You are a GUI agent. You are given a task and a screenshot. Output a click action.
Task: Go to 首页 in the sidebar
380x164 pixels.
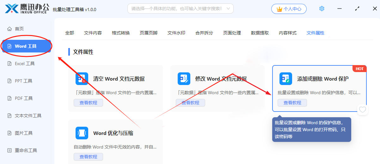click(x=27, y=29)
